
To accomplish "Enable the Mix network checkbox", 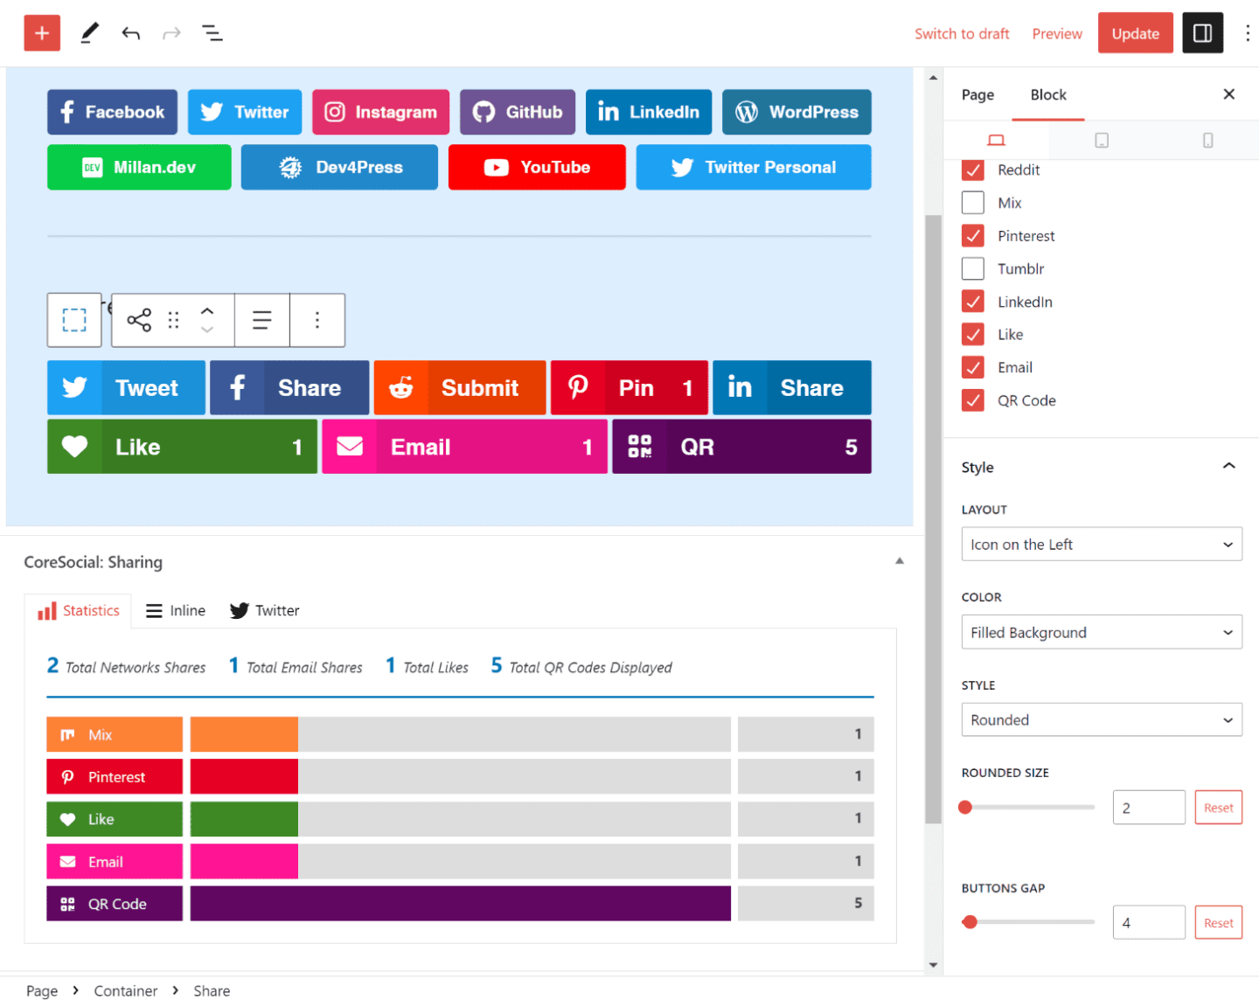I will pyautogui.click(x=973, y=203).
